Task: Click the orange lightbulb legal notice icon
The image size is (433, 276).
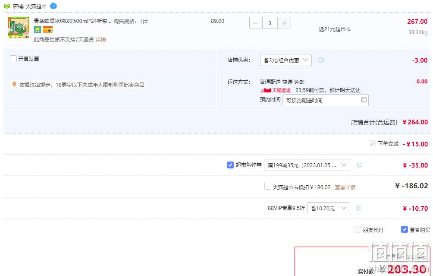Action: (x=14, y=84)
